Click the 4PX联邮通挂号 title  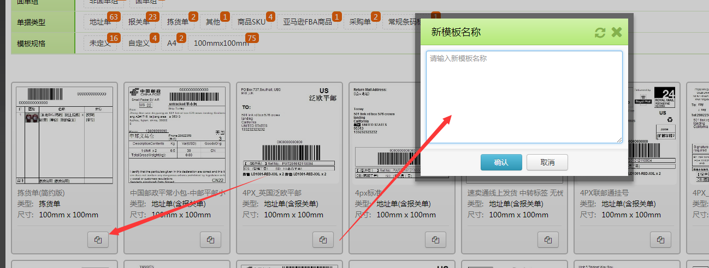(x=604, y=193)
